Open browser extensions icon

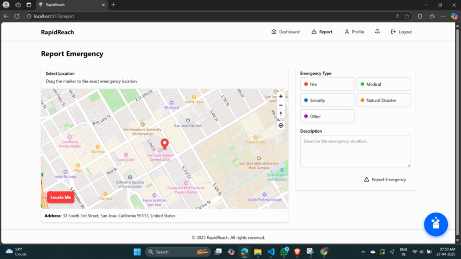pos(420,16)
